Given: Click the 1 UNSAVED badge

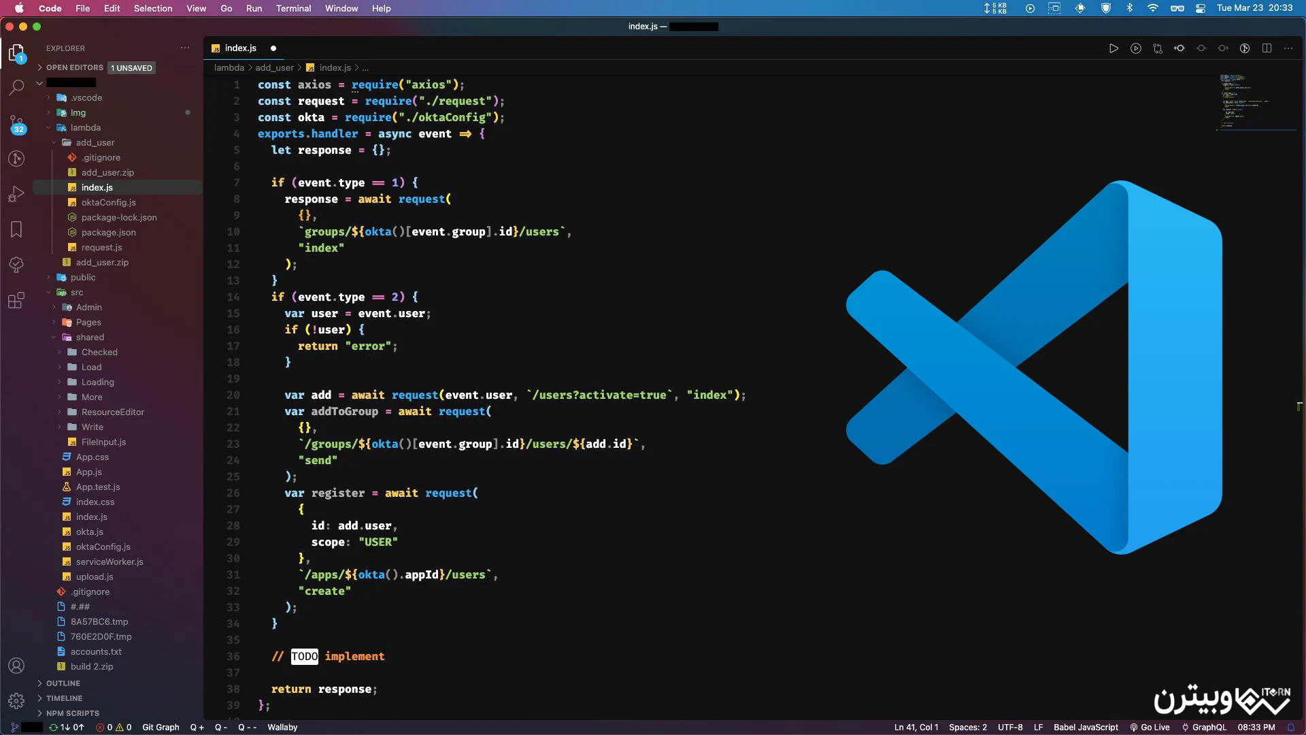Looking at the screenshot, I should 132,68.
